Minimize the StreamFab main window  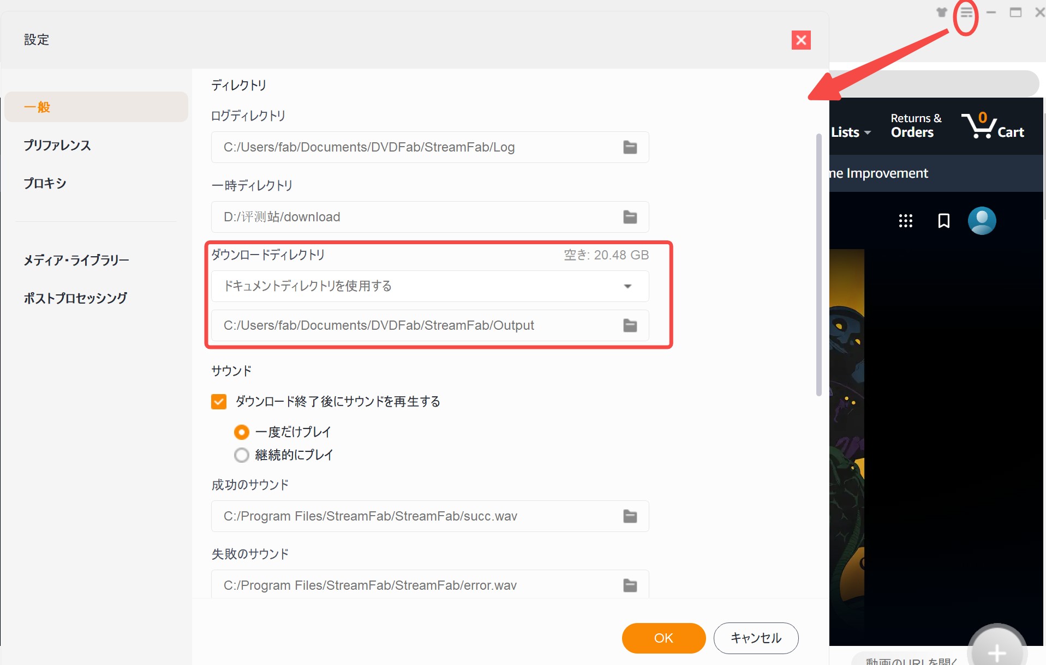pos(991,12)
